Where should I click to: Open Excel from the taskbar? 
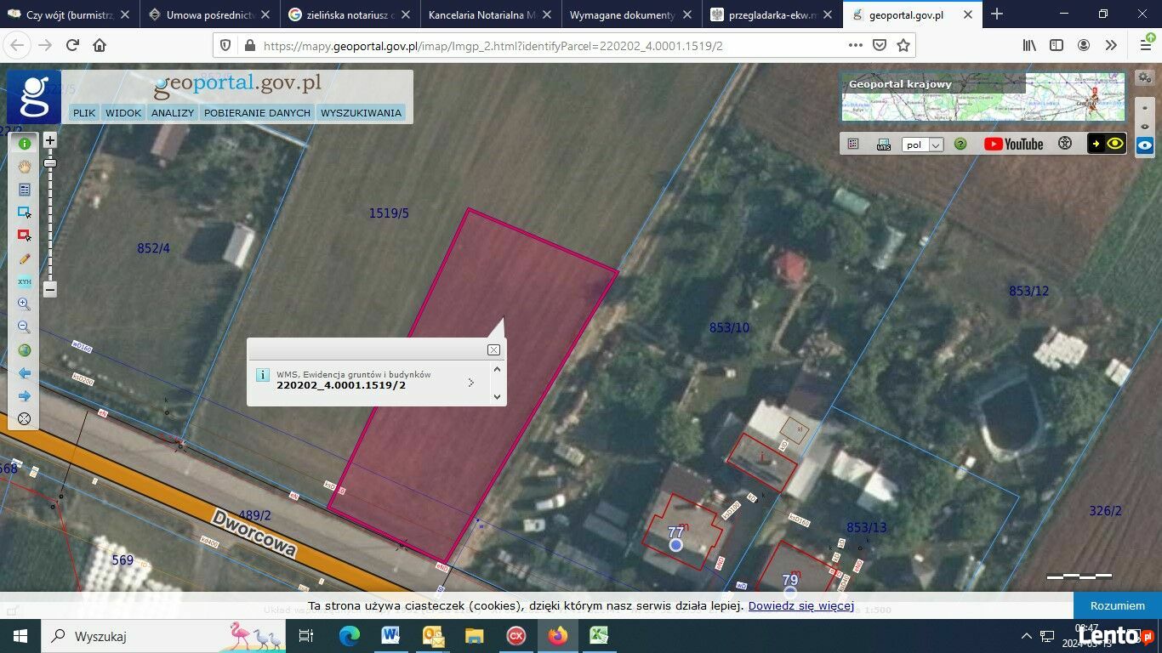599,636
